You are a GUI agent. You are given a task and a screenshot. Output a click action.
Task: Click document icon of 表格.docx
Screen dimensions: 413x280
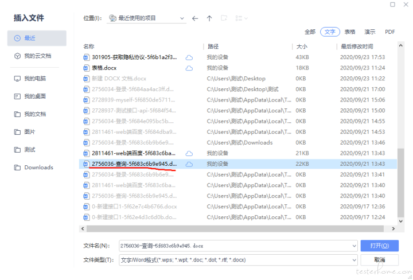point(86,68)
